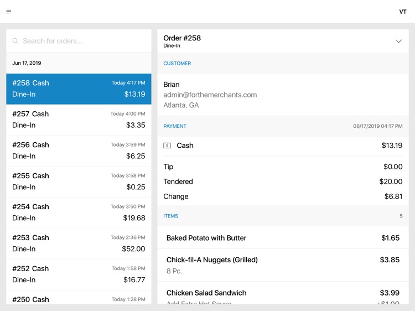Screen dimensions: 415x311
Task: Open order #252 Cash
Action: 79,274
